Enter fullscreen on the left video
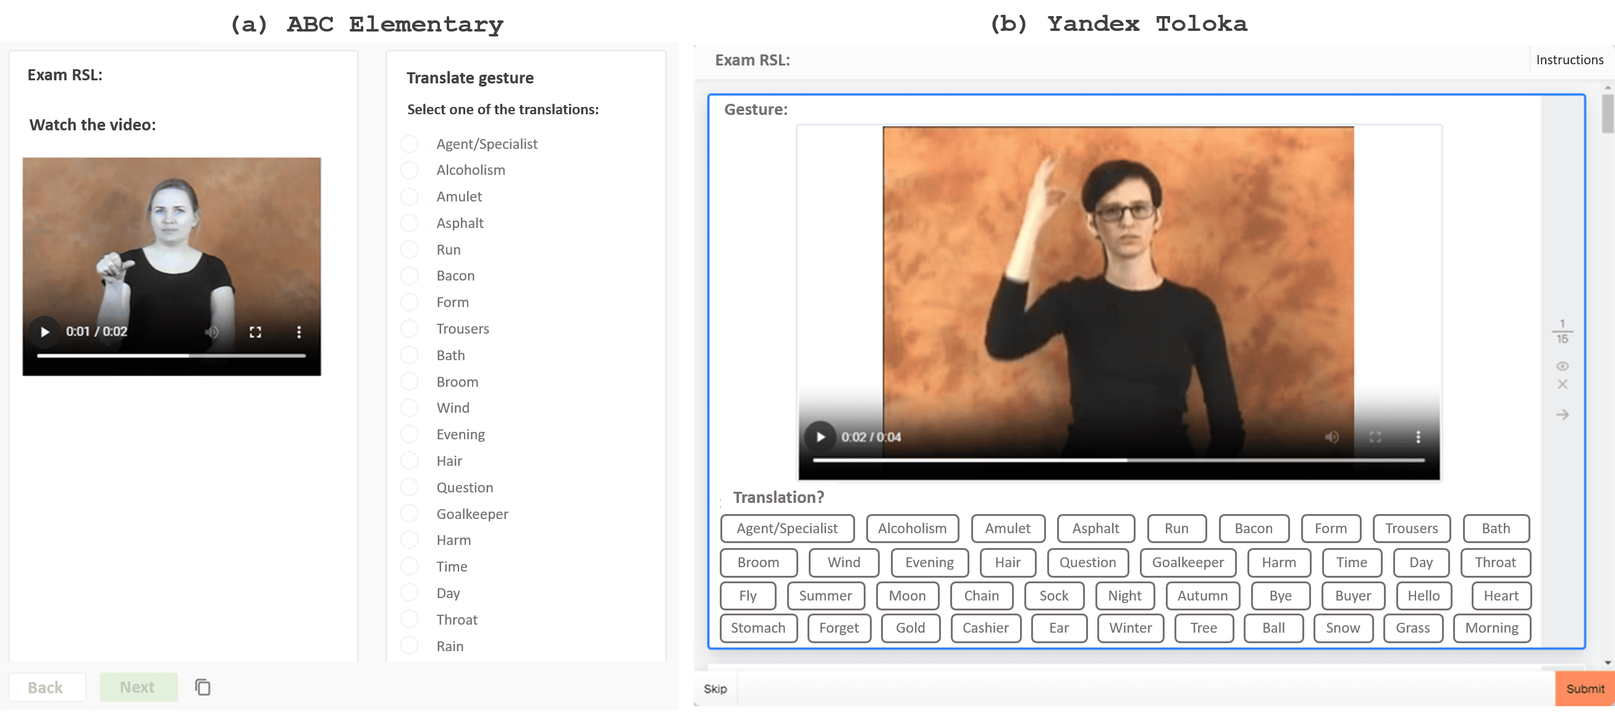The height and width of the screenshot is (713, 1615). pos(255,332)
